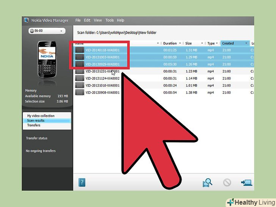Select video VID-20131003-WA0001
The height and width of the screenshot is (207, 276).
pos(103,57)
